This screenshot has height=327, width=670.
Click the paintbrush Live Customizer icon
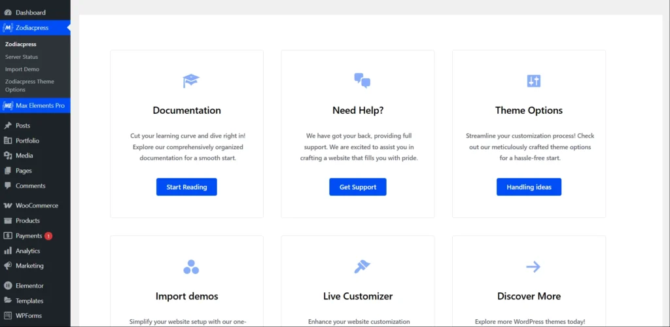point(362,267)
